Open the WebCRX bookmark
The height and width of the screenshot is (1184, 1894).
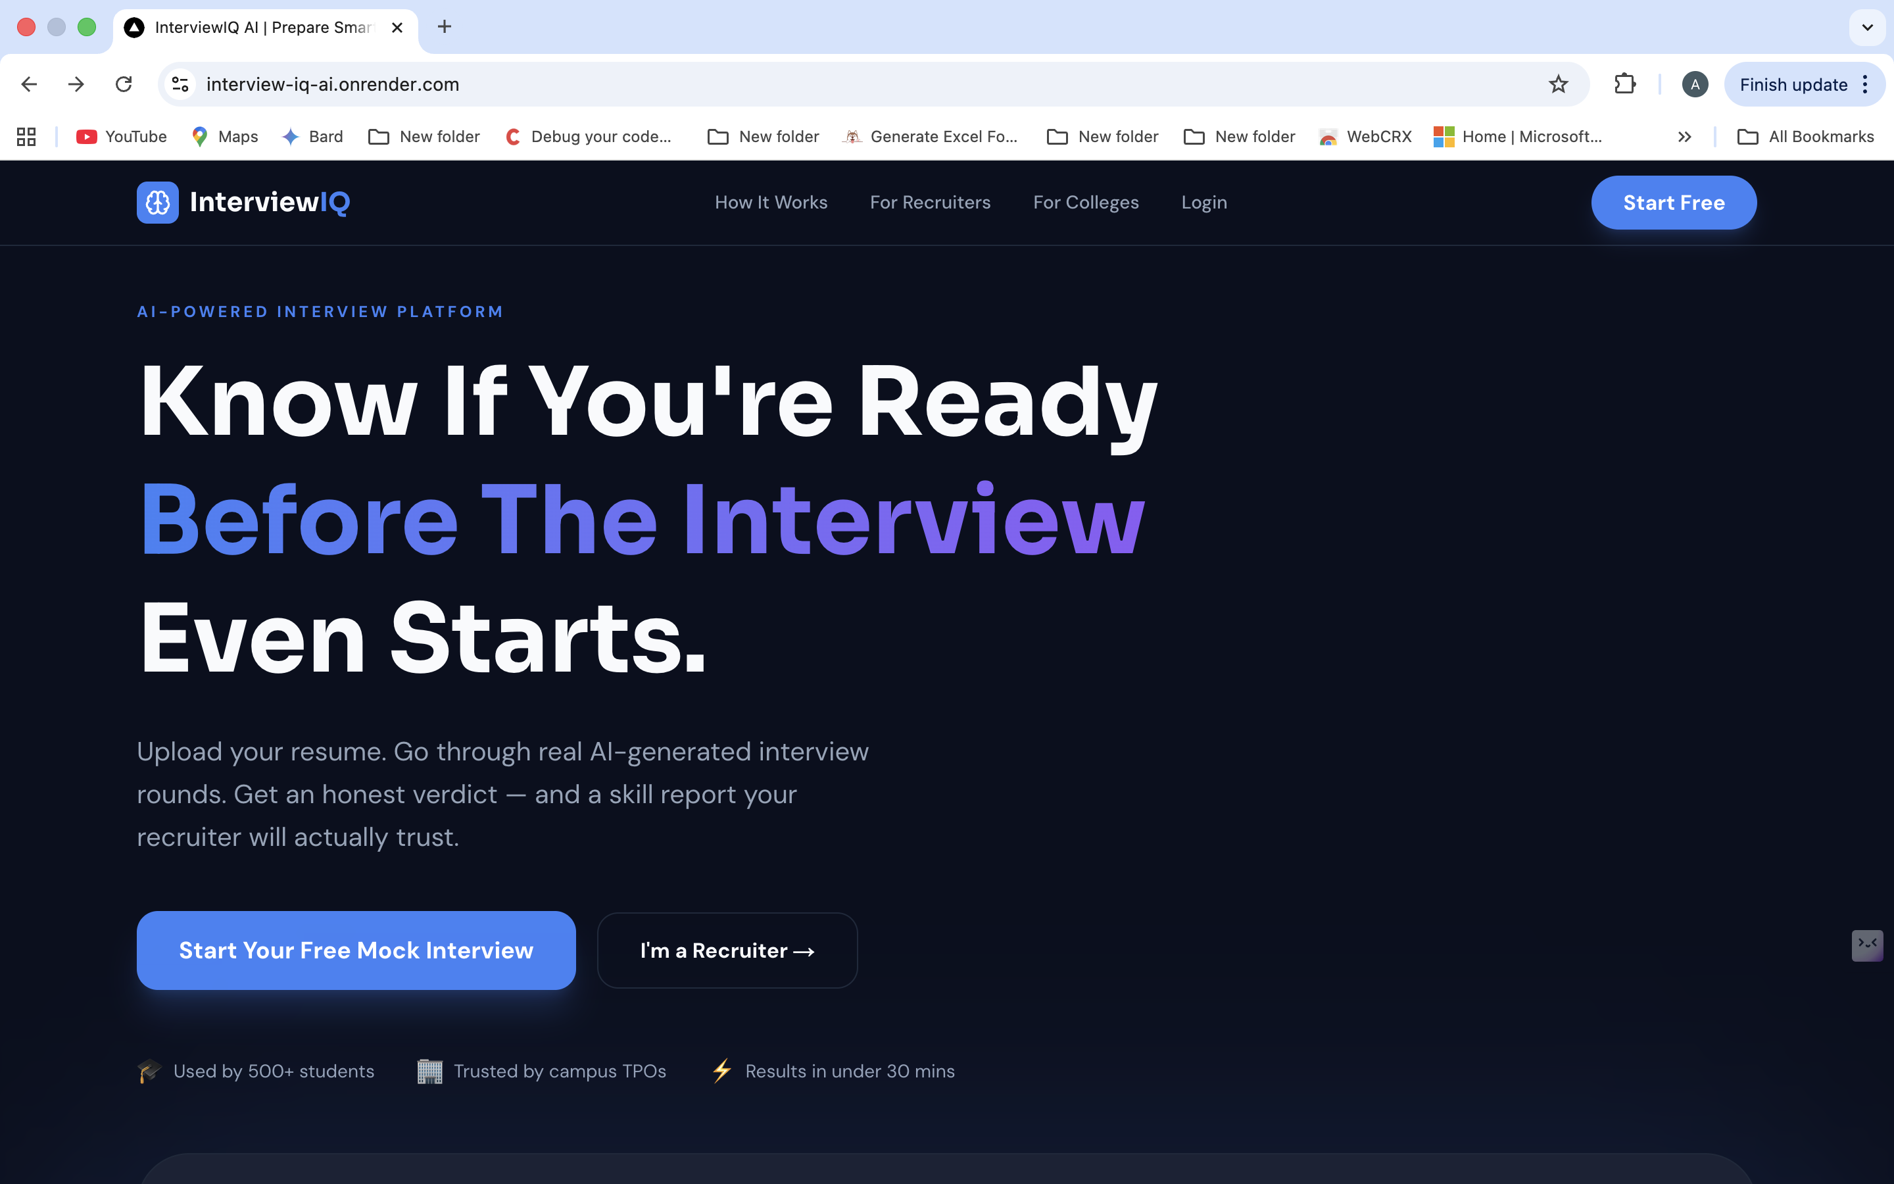[1364, 136]
